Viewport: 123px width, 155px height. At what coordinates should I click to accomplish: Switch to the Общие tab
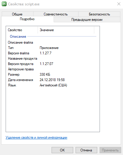pos(17,14)
